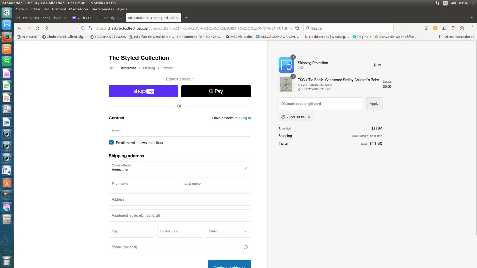The height and width of the screenshot is (268, 477).
Task: Open the keyboard layout Es indicator
Action: (x=445, y=3)
